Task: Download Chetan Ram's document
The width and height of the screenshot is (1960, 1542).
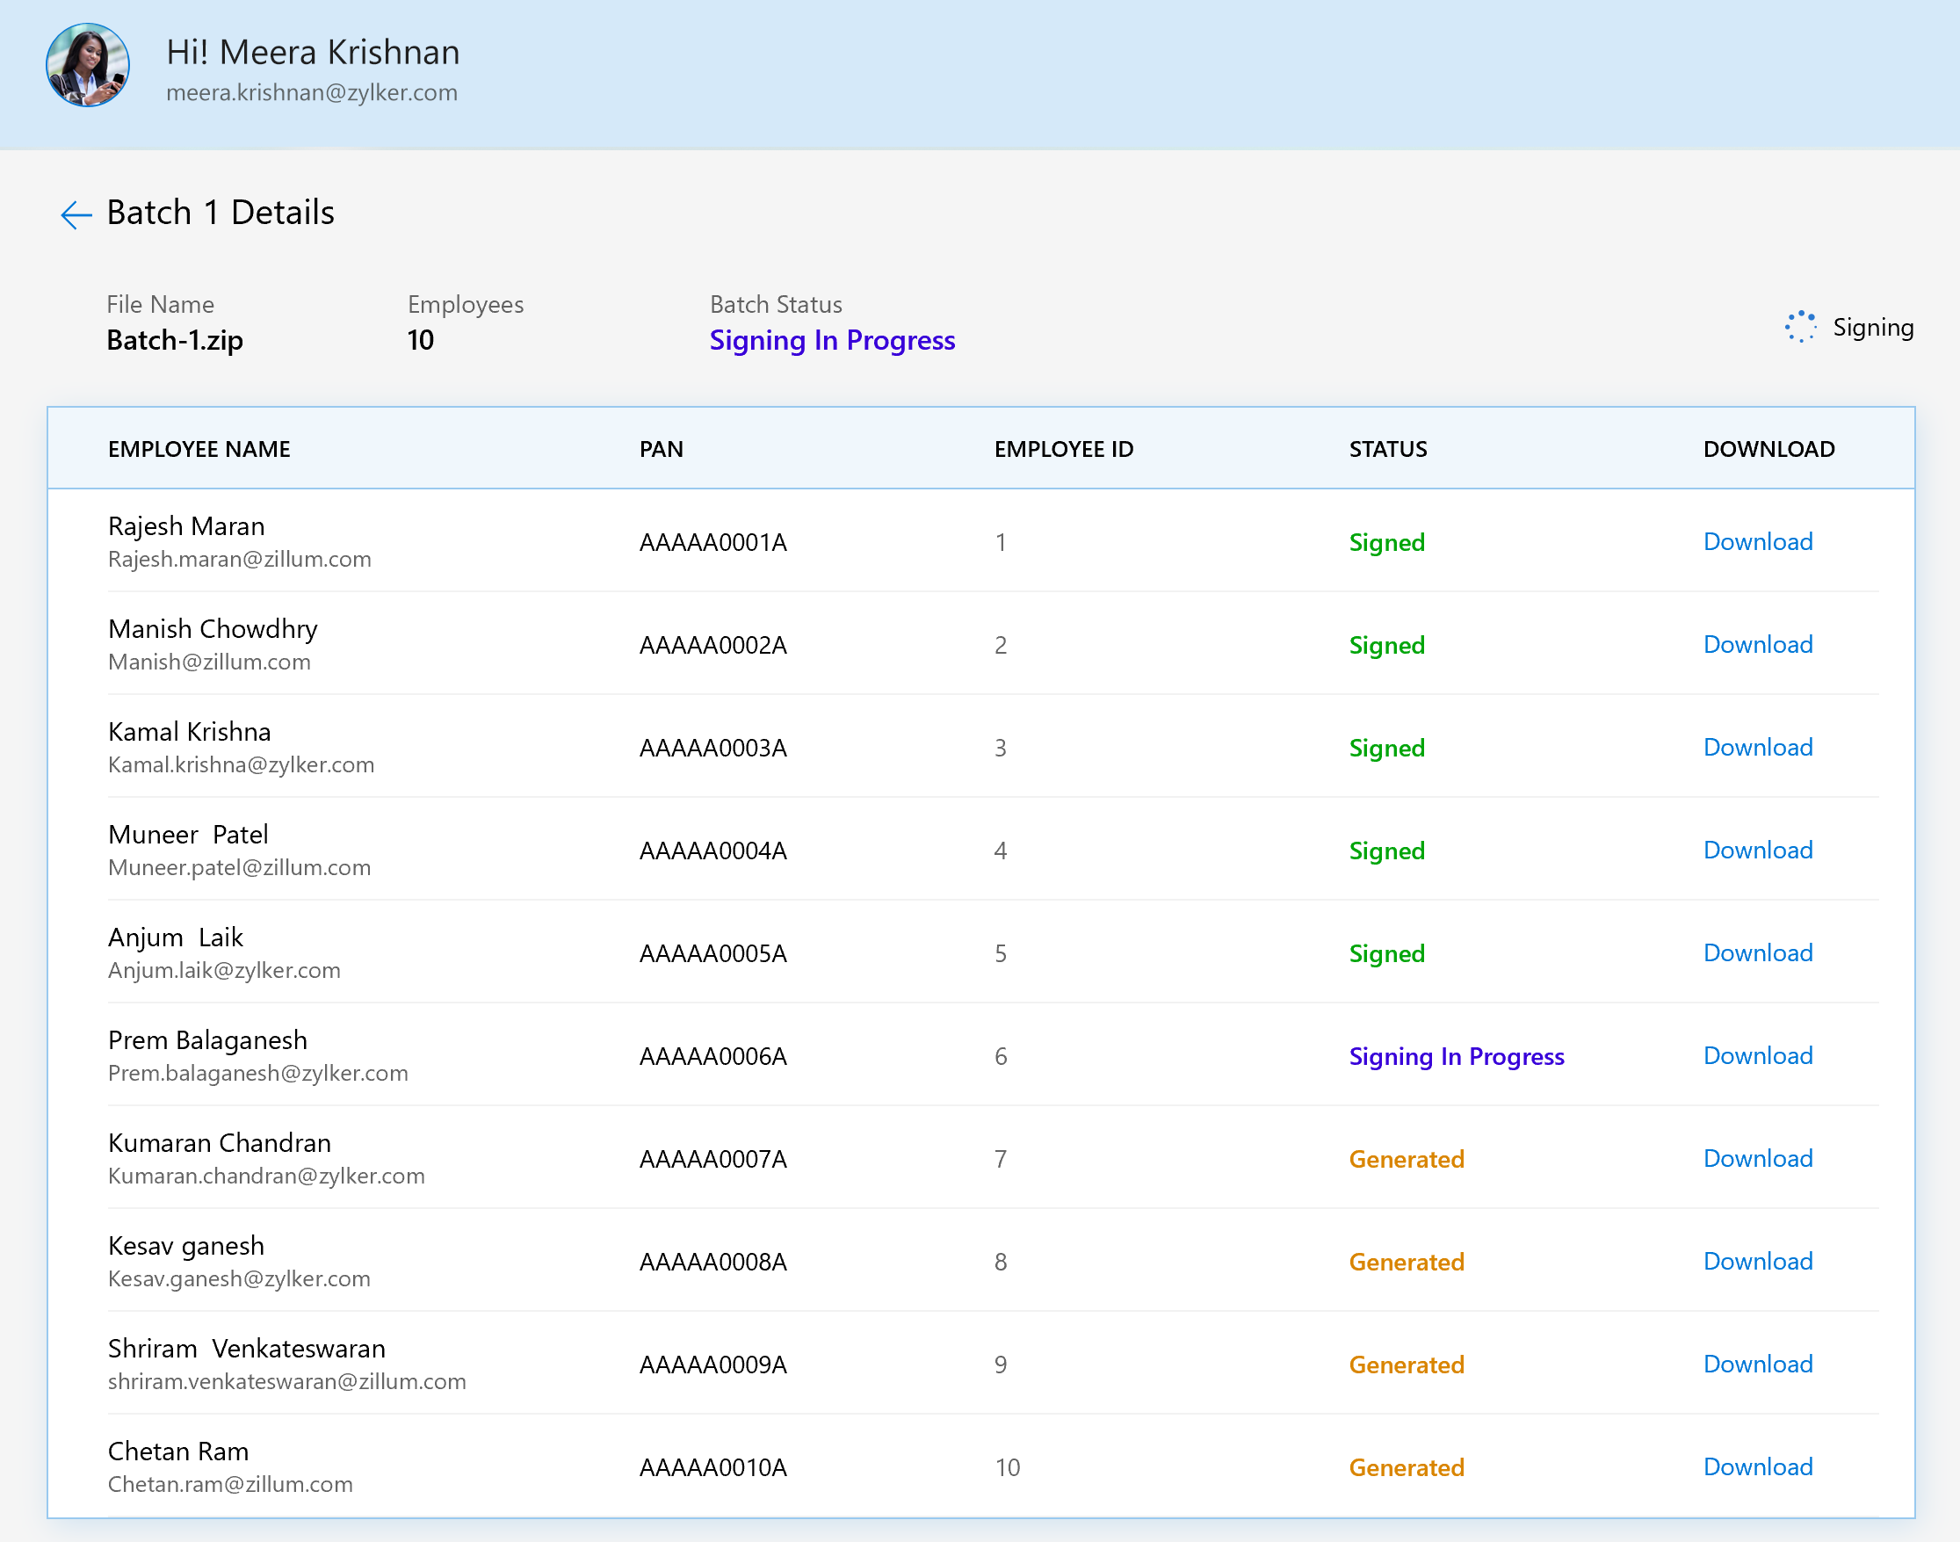Action: pos(1757,1468)
